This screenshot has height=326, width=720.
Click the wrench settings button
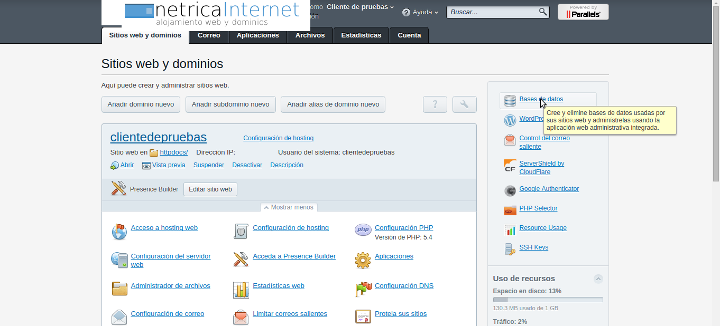pos(464,104)
